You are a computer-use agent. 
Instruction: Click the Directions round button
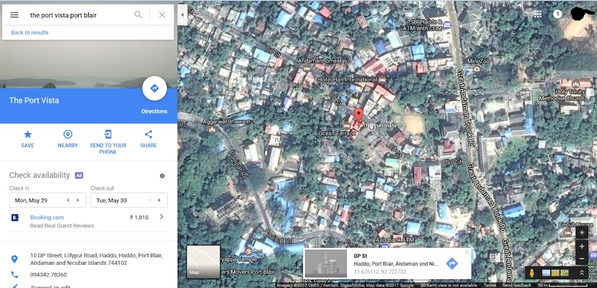pos(154,88)
